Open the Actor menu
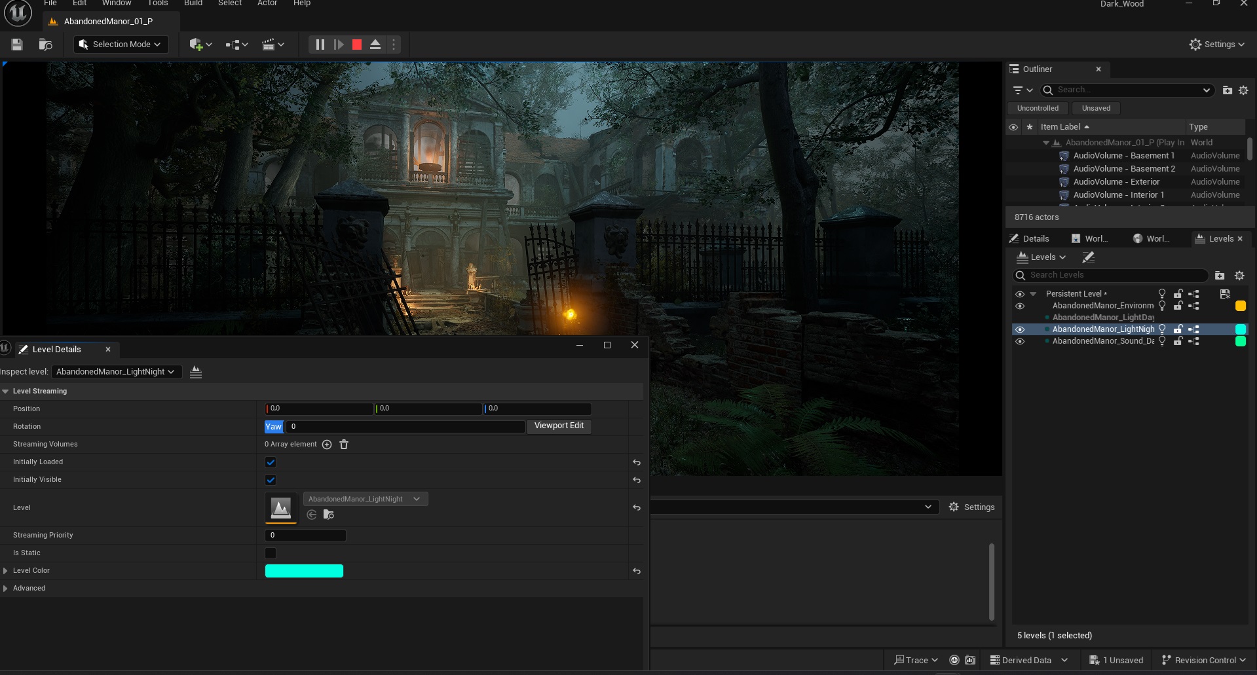1257x675 pixels. pyautogui.click(x=267, y=3)
